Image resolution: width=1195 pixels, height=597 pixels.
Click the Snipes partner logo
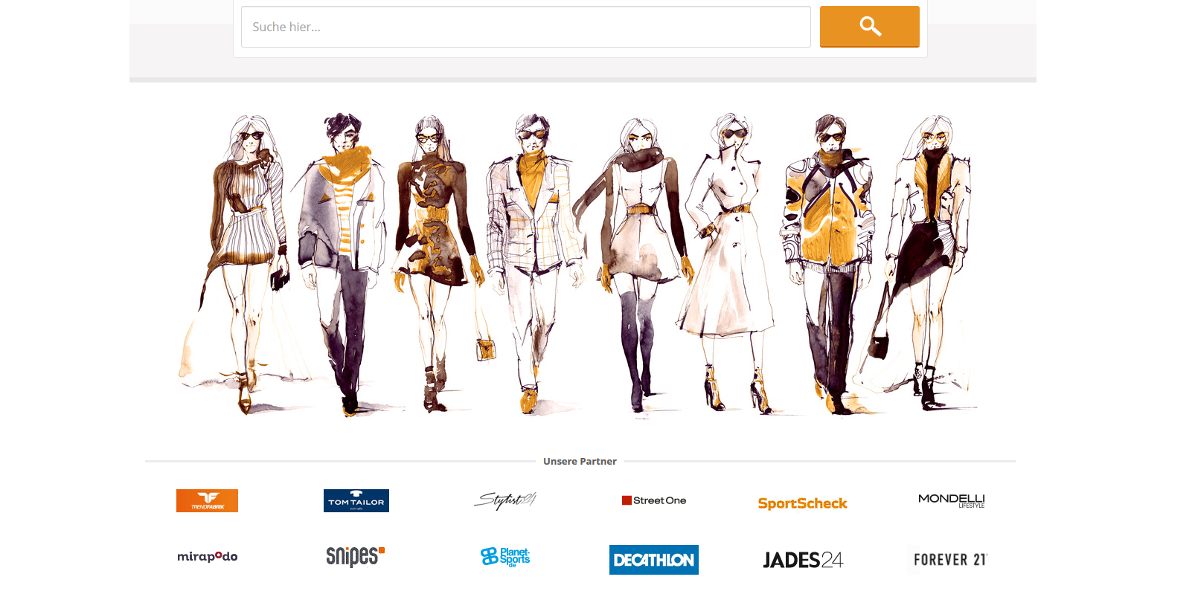[355, 556]
